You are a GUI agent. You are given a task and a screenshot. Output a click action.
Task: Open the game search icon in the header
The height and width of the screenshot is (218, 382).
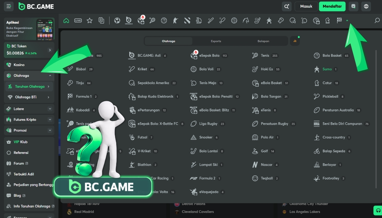pos(287,6)
